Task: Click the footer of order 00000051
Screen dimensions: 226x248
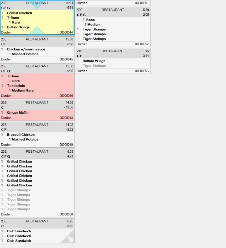Action: (113, 3)
